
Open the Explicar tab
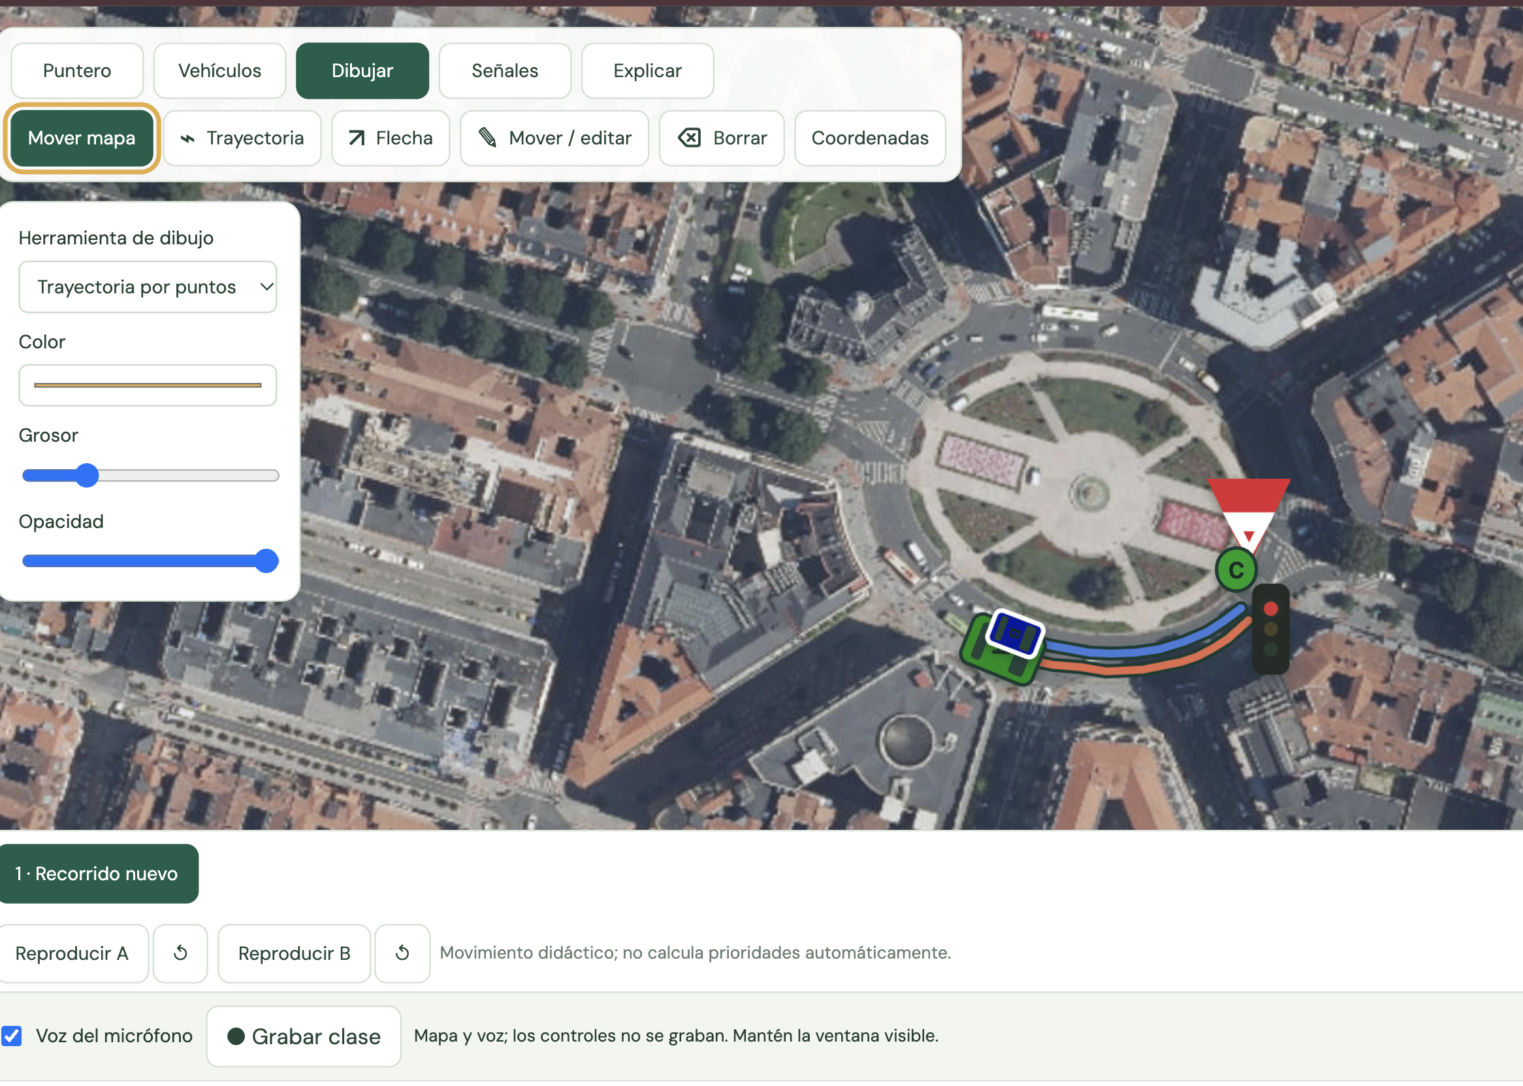(647, 71)
